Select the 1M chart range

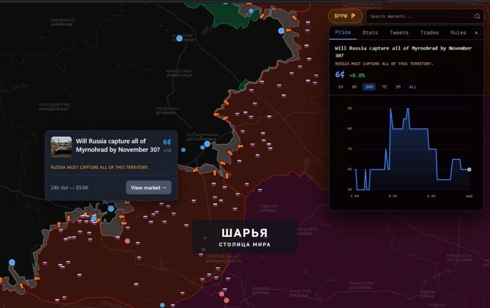398,87
